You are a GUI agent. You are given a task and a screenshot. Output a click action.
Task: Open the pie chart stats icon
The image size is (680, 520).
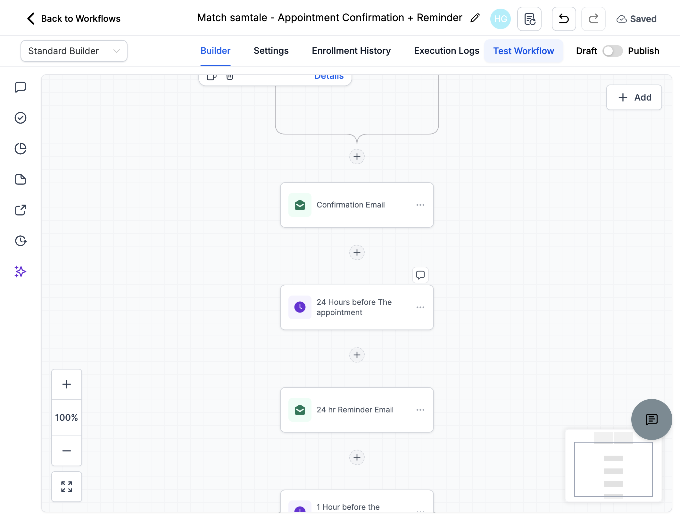21,149
